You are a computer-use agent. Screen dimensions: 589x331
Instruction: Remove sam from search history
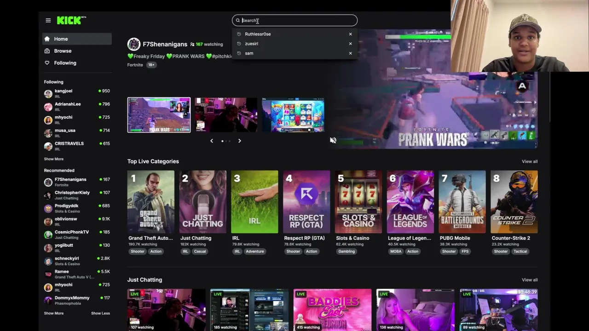click(x=350, y=53)
